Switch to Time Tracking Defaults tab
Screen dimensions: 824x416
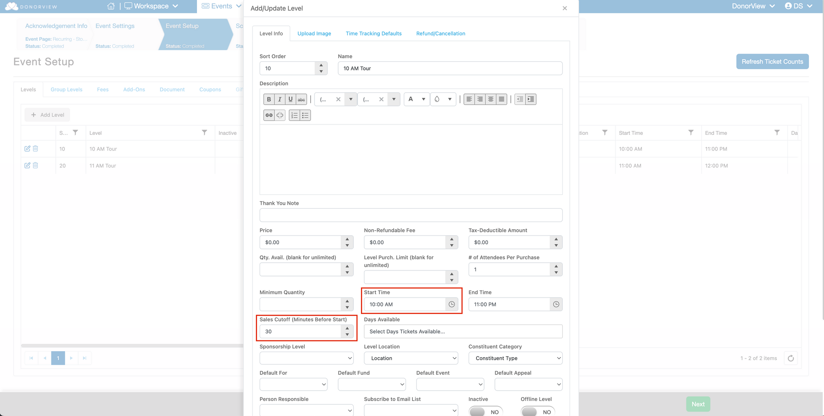374,33
